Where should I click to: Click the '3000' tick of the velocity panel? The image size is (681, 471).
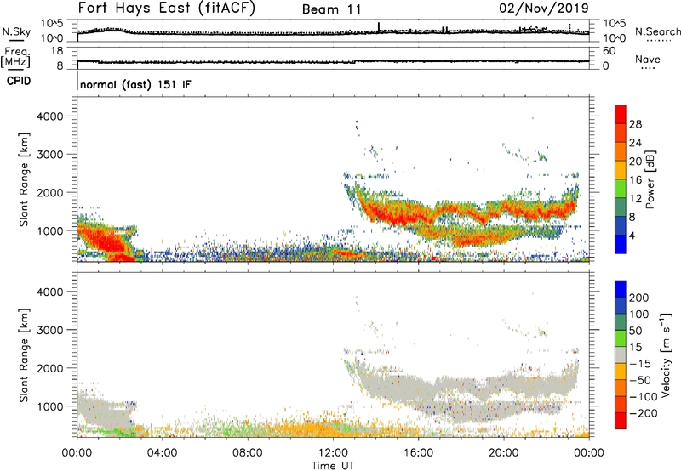click(50, 330)
